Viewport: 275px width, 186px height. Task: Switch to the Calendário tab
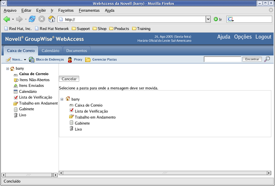pyautogui.click(x=50, y=51)
